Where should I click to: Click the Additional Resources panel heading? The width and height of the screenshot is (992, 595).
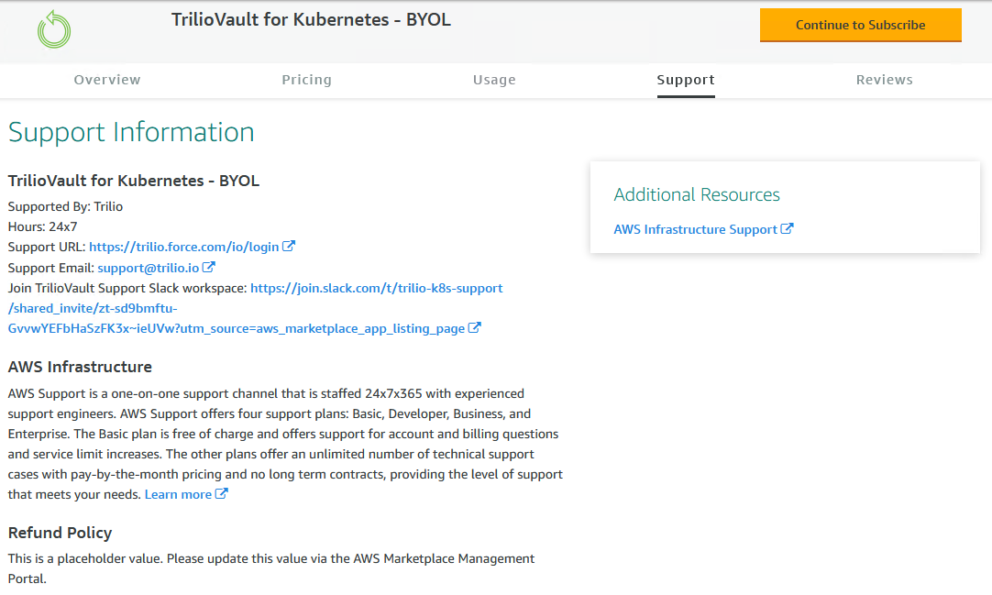tap(697, 194)
